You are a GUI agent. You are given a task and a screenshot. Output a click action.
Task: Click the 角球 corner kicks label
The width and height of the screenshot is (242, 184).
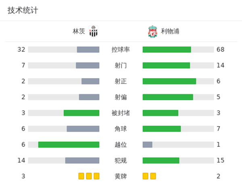pos(121,129)
